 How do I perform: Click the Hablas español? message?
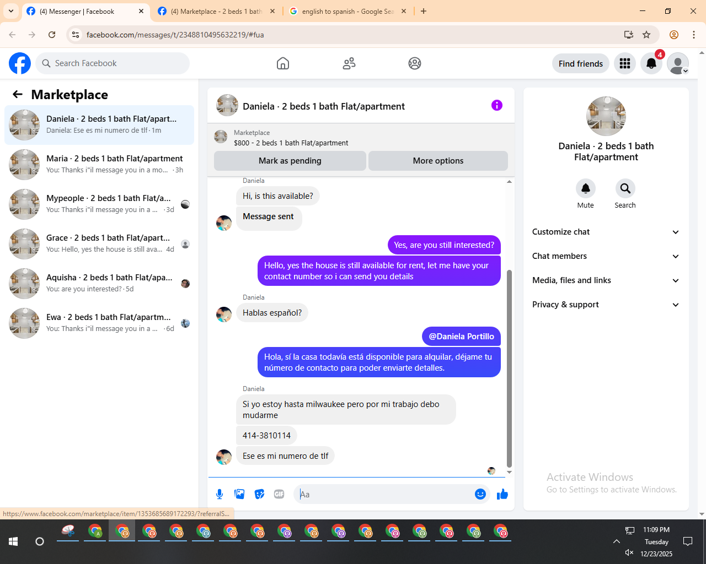pos(272,313)
